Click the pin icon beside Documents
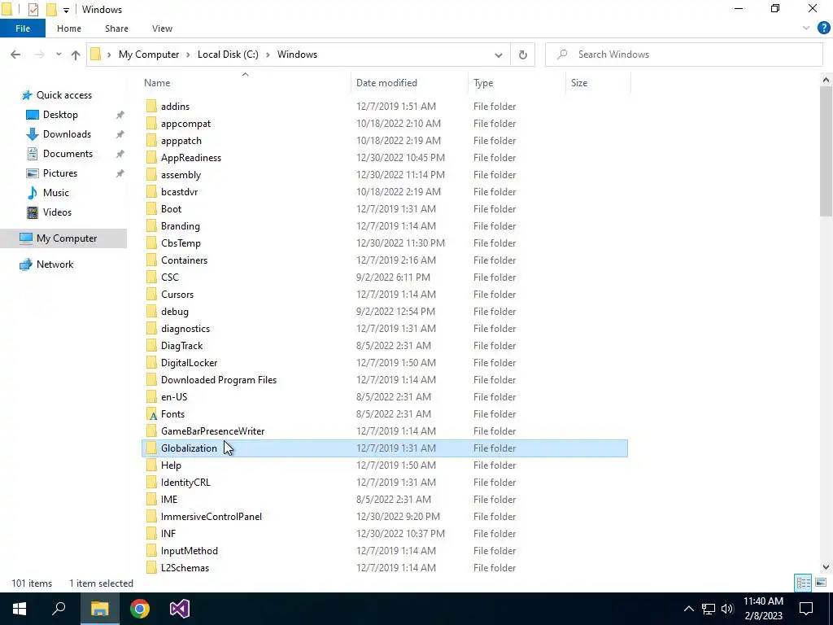Screen dimensions: 833x625 tap(120, 154)
